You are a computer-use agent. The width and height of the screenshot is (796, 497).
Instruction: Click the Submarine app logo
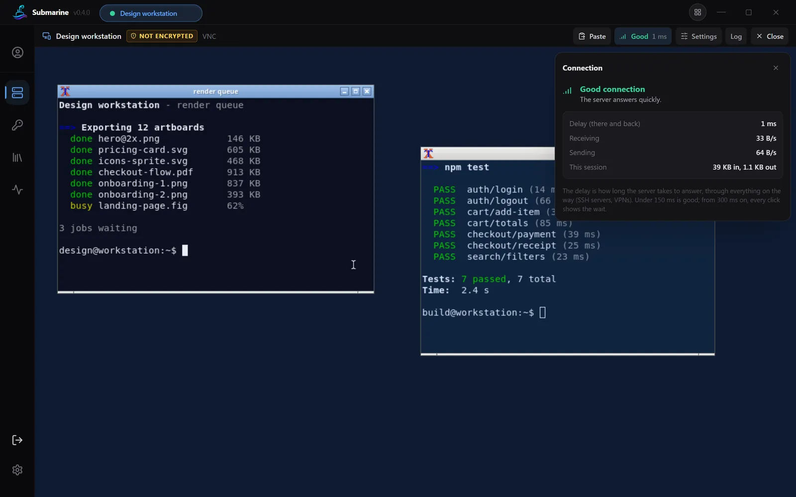[20, 12]
